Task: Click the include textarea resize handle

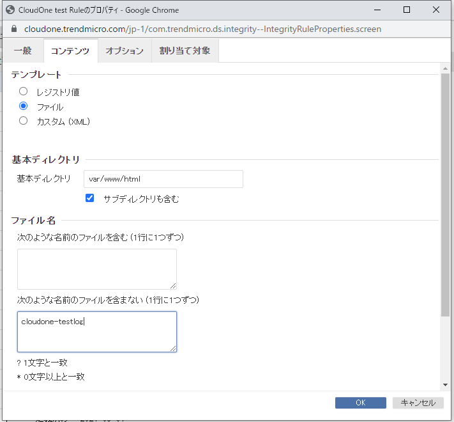Action: coord(173,286)
